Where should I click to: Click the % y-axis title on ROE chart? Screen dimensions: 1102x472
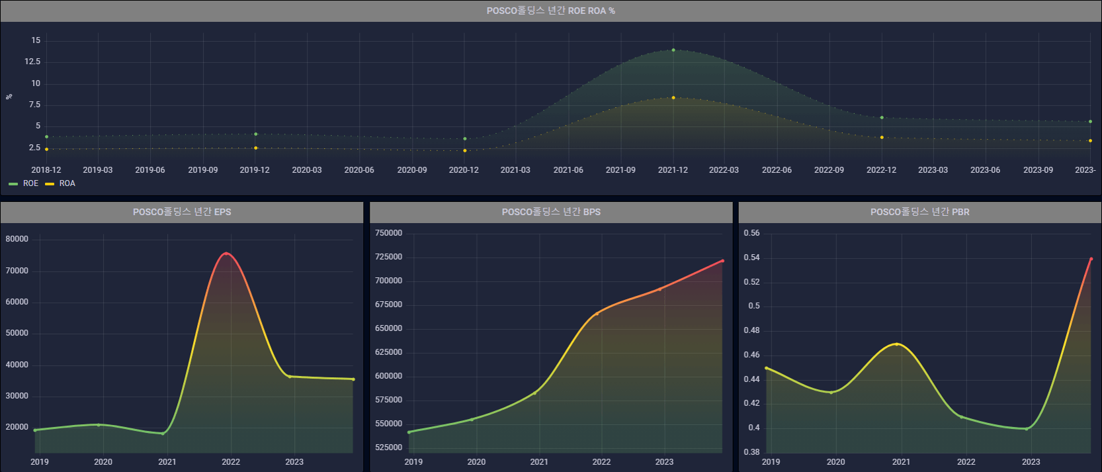pos(9,96)
